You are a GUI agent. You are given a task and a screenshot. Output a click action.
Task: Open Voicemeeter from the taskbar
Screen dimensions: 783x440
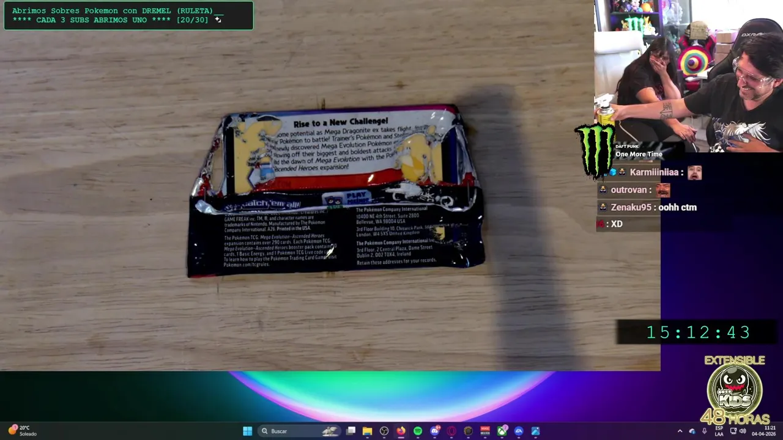pos(485,431)
